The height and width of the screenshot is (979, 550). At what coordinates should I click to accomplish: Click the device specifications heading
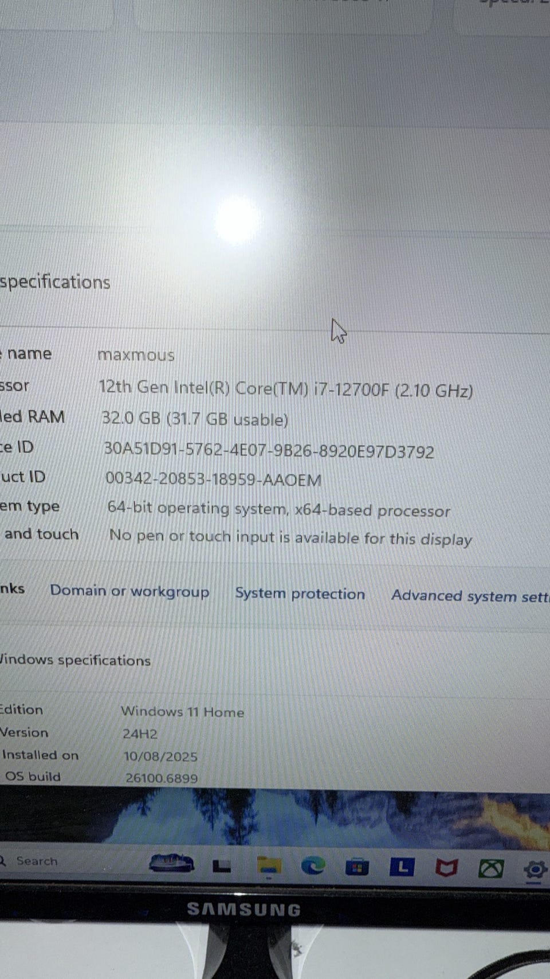pyautogui.click(x=55, y=282)
